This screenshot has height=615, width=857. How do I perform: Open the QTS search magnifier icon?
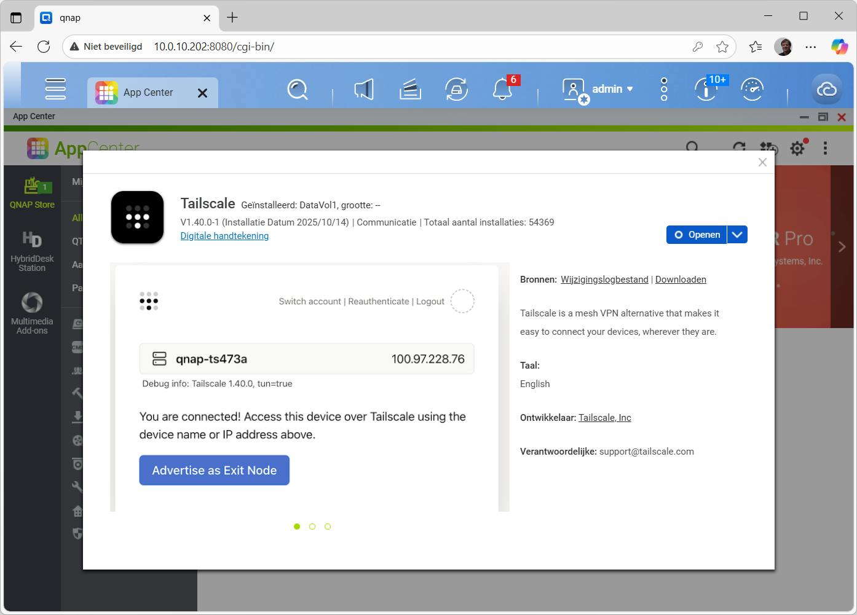tap(298, 90)
